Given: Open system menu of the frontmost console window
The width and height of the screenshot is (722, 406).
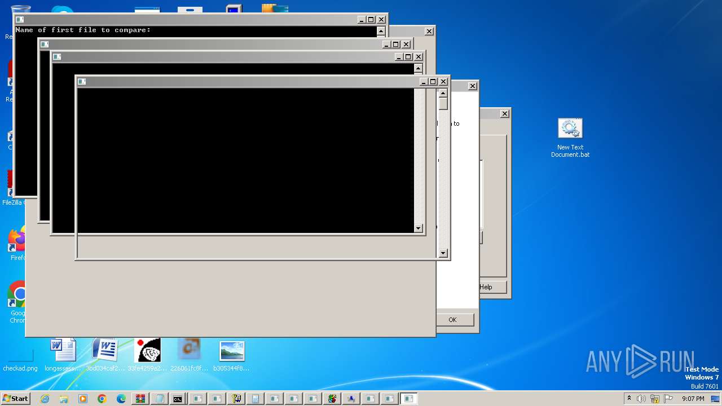Looking at the screenshot, I should 82,82.
